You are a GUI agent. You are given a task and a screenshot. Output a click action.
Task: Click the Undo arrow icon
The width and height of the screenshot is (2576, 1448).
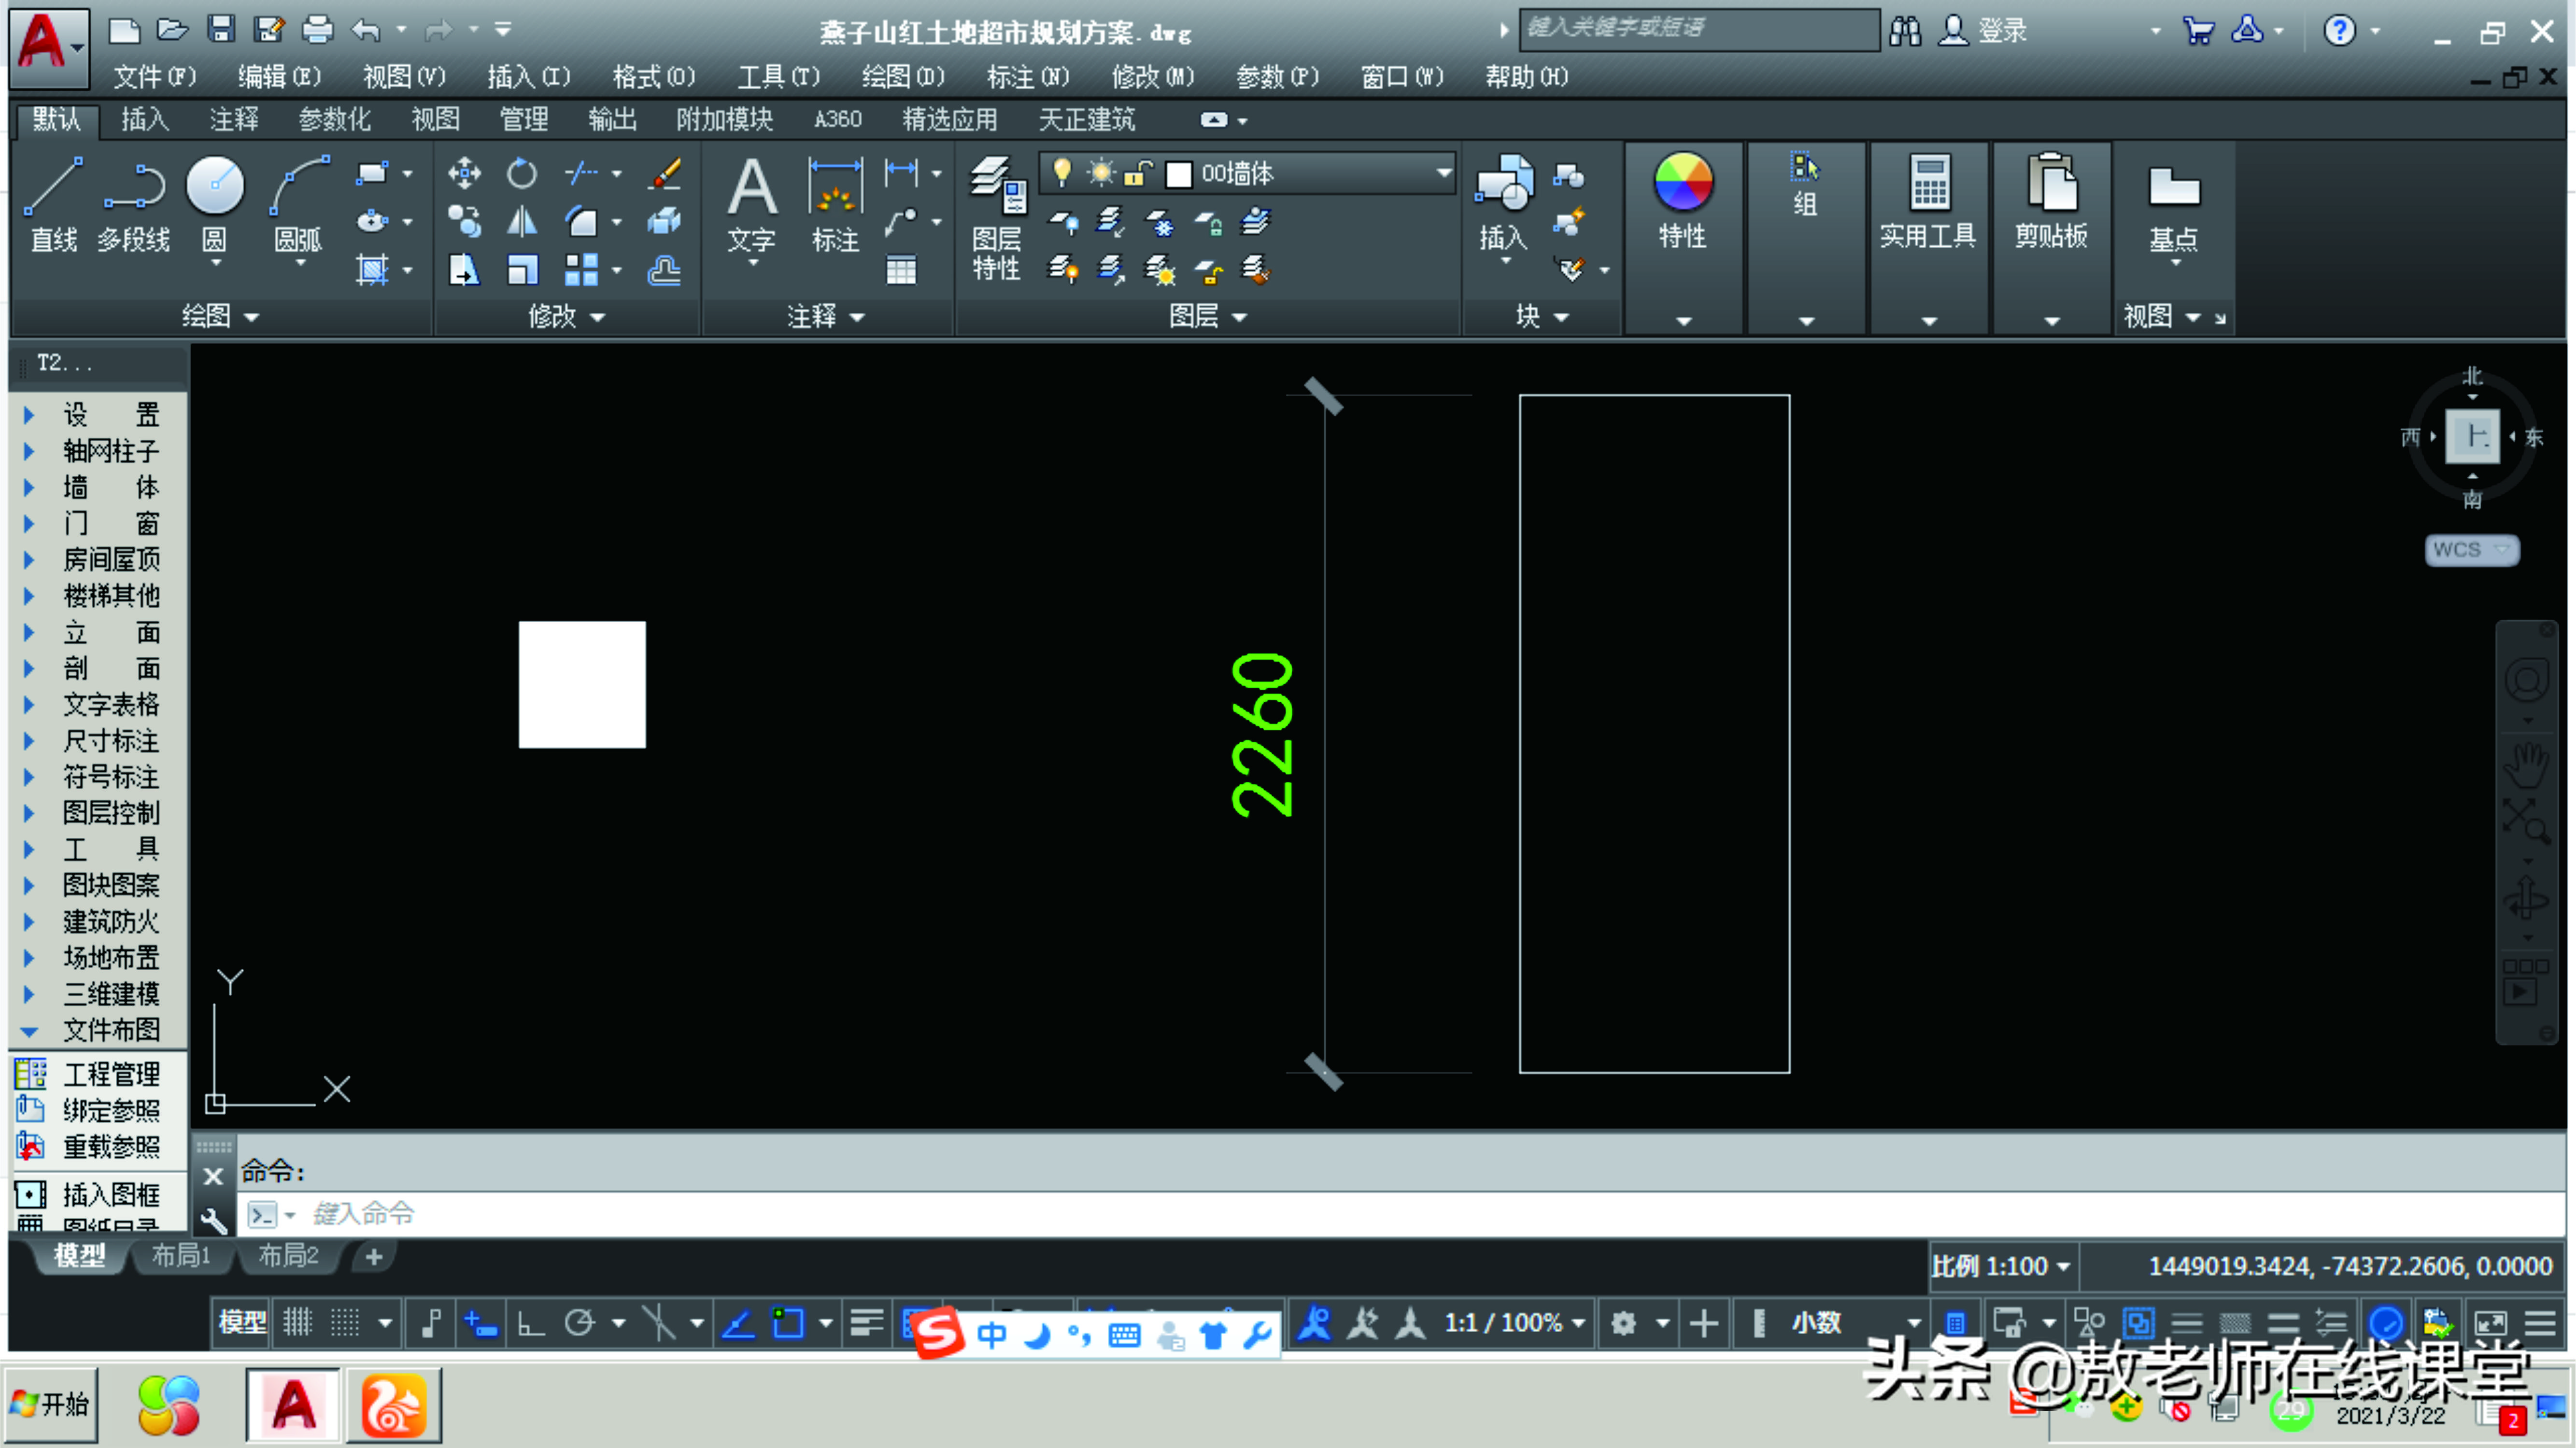[x=366, y=30]
